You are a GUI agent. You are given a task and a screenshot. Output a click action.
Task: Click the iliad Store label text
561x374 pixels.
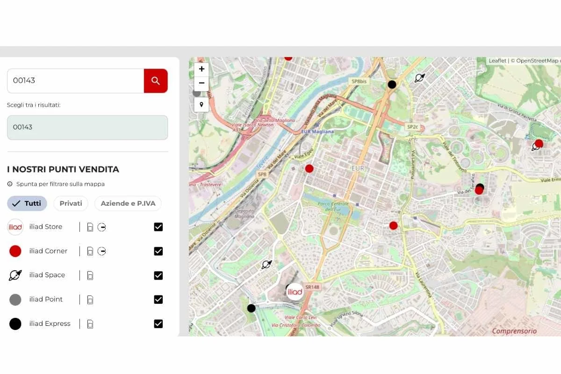(46, 227)
